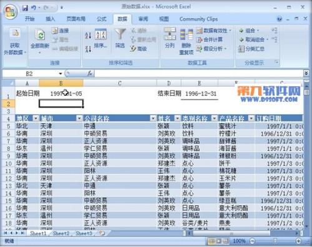The height and width of the screenshot is (247, 312).
Task: Switch to Normal view in status bar
Action: point(212,241)
